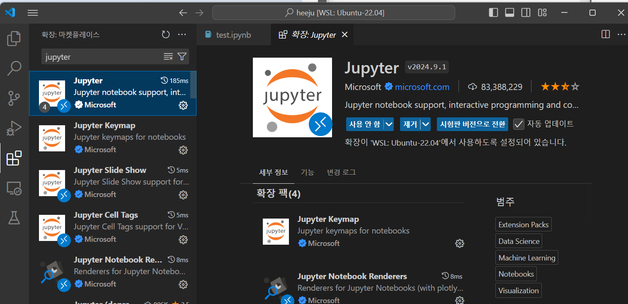Toggle secondary side bar layout icon
628x304 pixels.
pos(526,13)
